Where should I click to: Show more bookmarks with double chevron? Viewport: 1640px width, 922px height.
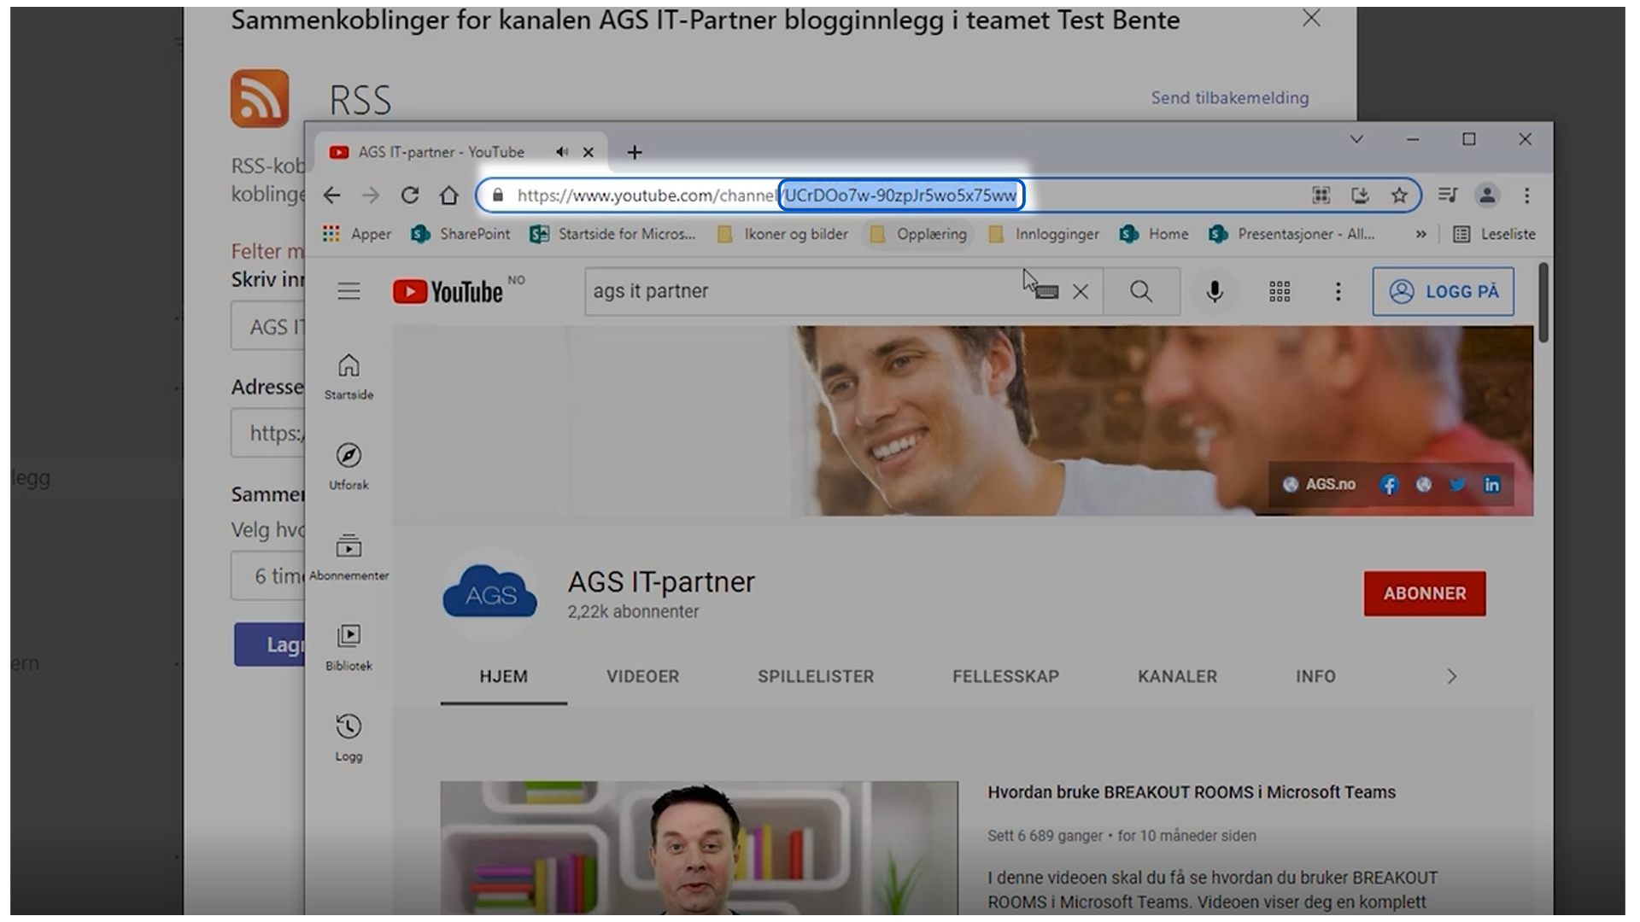coord(1420,234)
